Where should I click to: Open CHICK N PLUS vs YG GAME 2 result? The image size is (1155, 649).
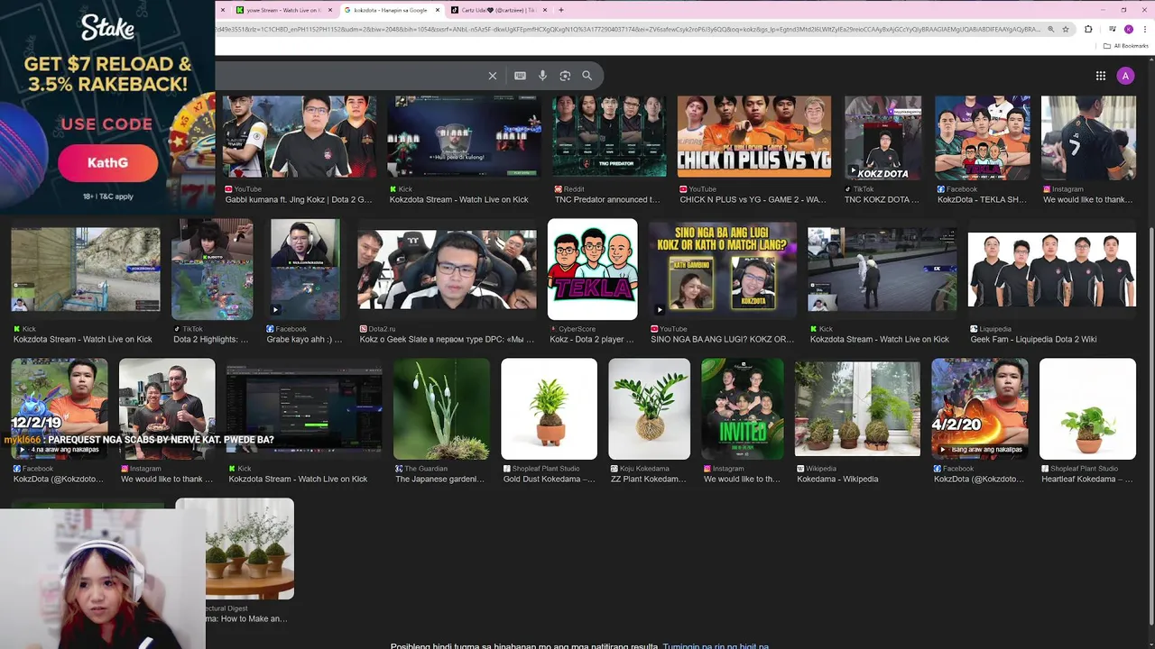(x=754, y=199)
